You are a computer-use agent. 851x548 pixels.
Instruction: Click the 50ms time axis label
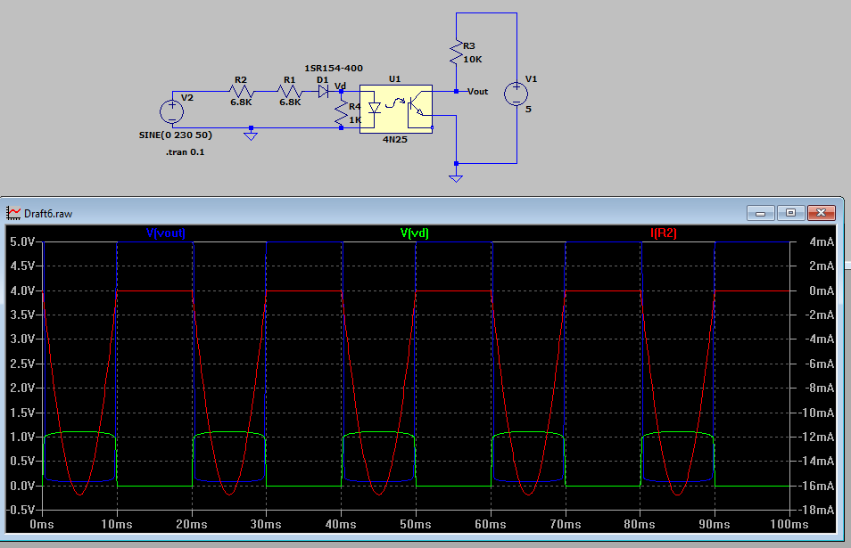pyautogui.click(x=416, y=524)
